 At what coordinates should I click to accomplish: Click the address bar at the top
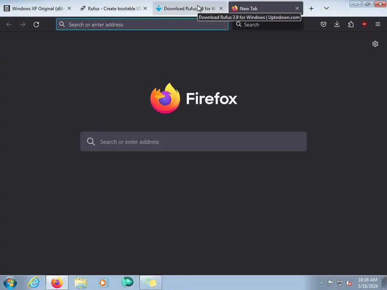click(142, 25)
